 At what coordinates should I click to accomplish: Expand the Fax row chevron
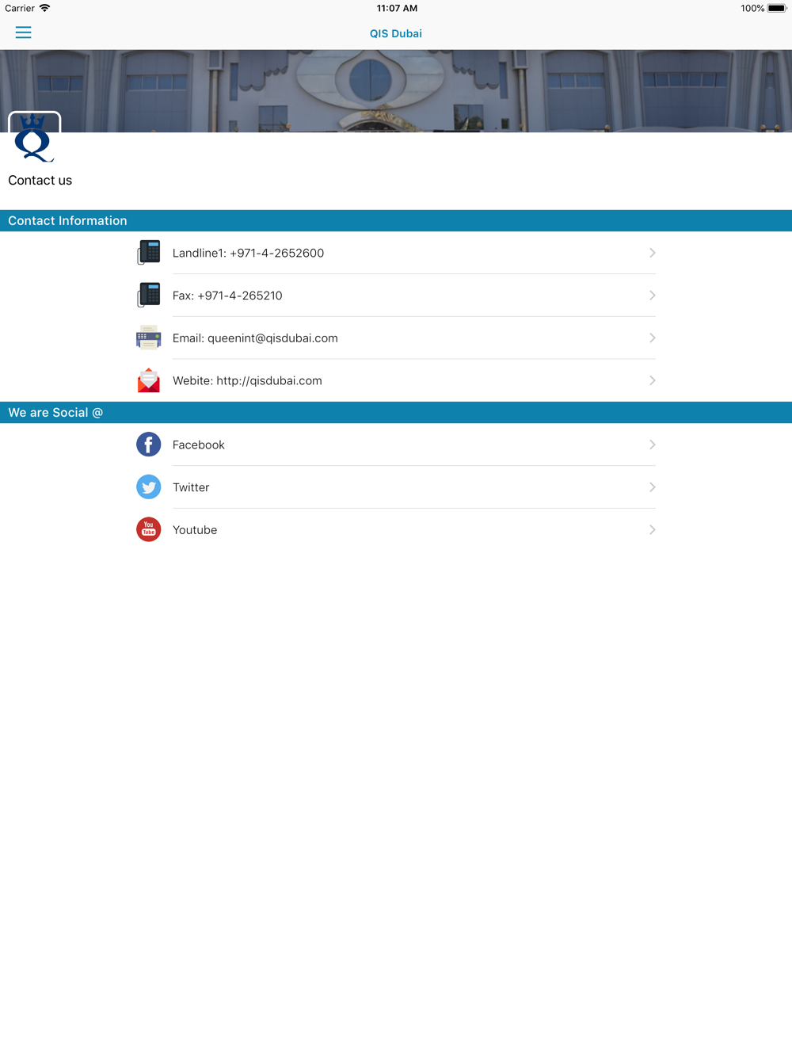[x=652, y=296]
